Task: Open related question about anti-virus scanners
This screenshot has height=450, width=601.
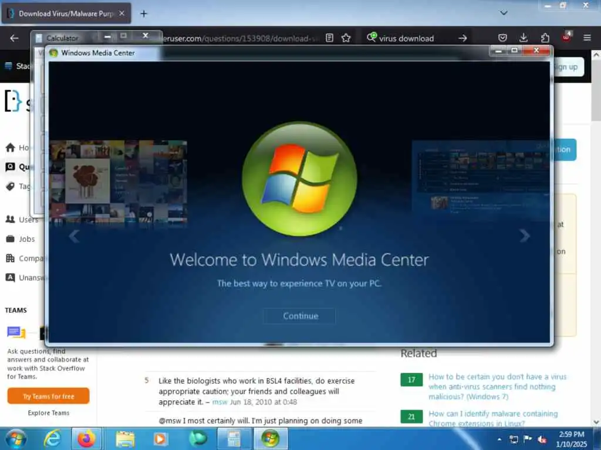Action: pyautogui.click(x=498, y=387)
